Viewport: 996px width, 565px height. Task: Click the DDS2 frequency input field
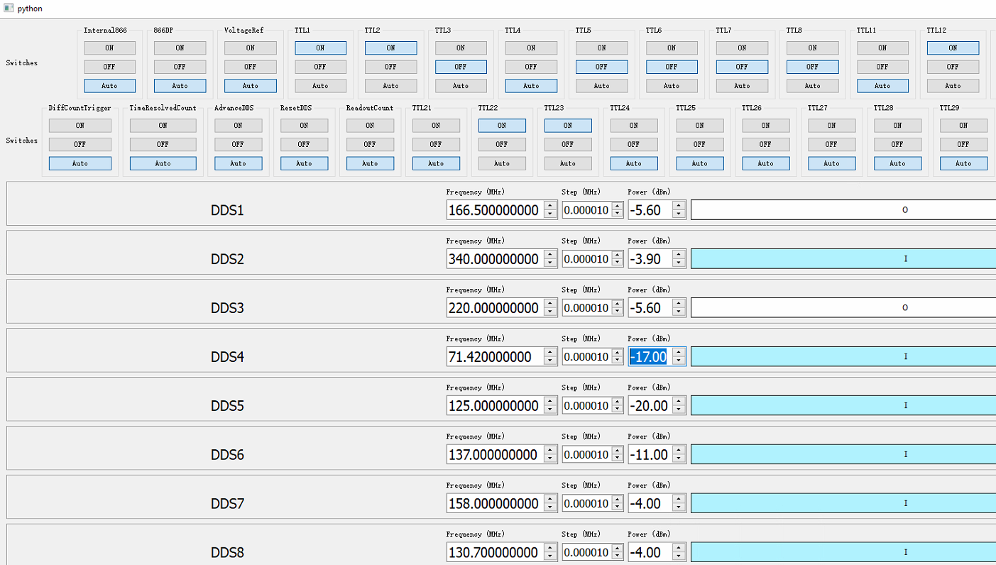pos(497,258)
